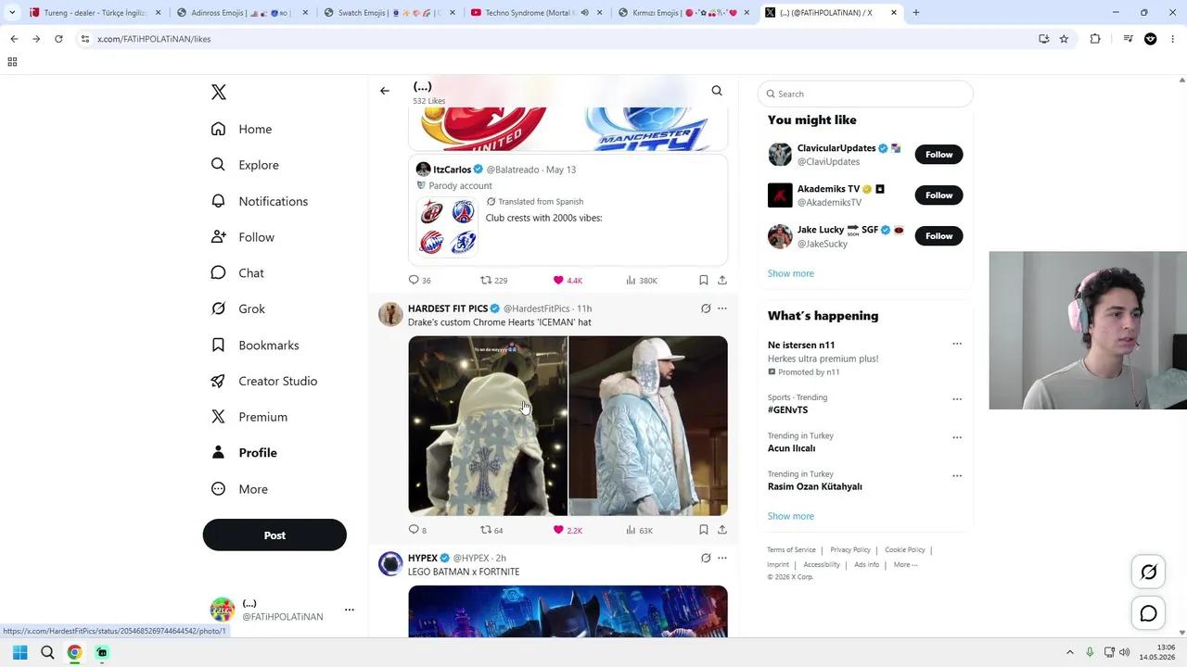Open more options on HYPEX post

click(x=722, y=558)
